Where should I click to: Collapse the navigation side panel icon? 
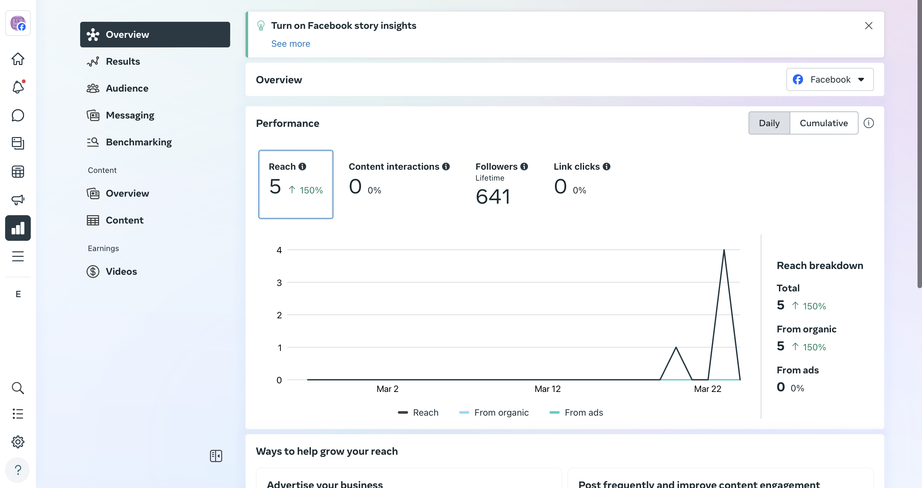[x=216, y=456]
